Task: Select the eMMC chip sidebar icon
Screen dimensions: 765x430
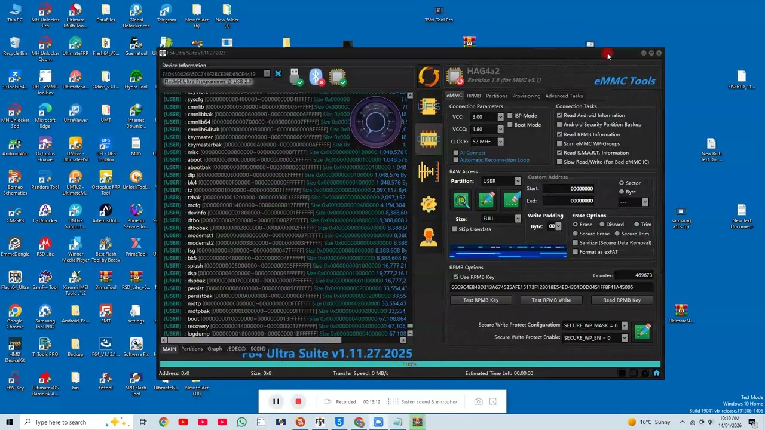Action: click(429, 140)
